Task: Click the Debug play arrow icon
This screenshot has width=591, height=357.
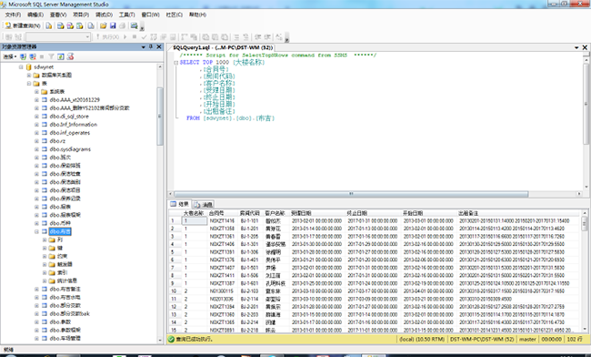Action: 125,37
